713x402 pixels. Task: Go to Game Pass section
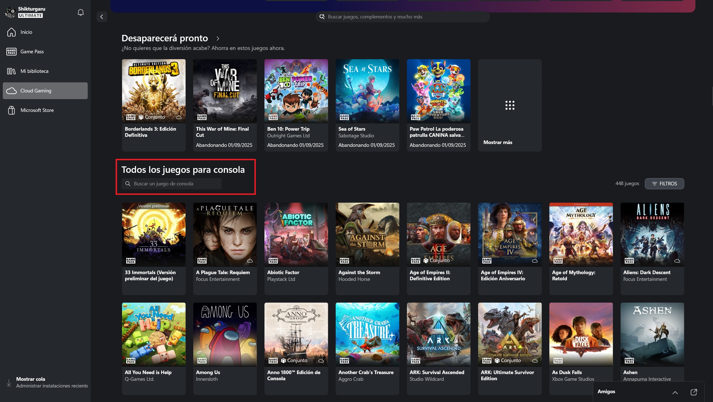(32, 52)
